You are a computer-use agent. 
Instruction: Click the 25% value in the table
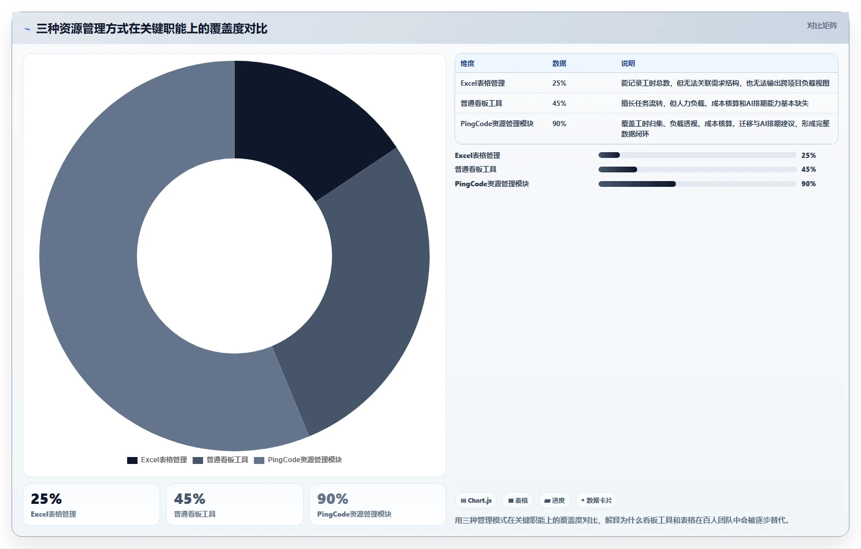(x=559, y=83)
